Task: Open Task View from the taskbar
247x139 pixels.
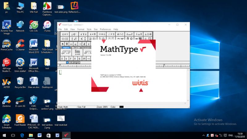Action: [13, 135]
